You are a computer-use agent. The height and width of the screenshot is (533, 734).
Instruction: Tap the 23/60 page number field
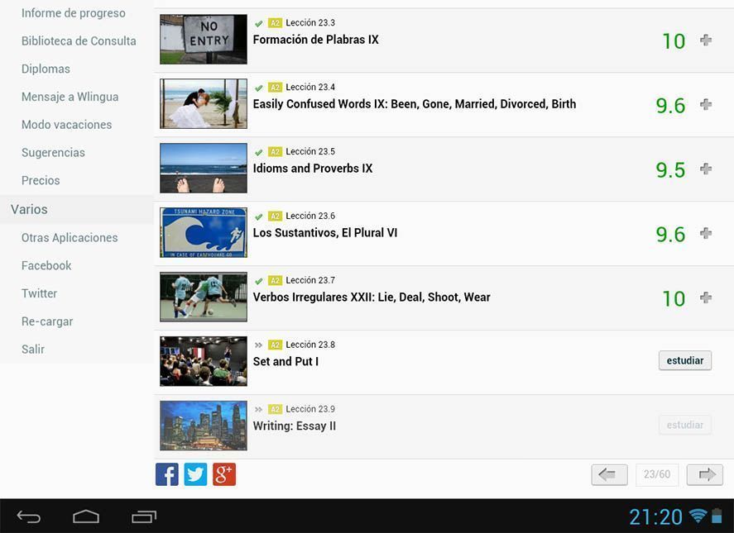[657, 474]
